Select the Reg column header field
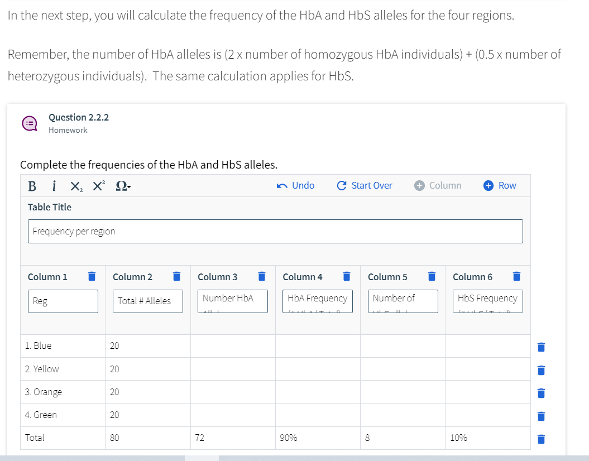Screen dimensions: 589x461 tap(63, 301)
